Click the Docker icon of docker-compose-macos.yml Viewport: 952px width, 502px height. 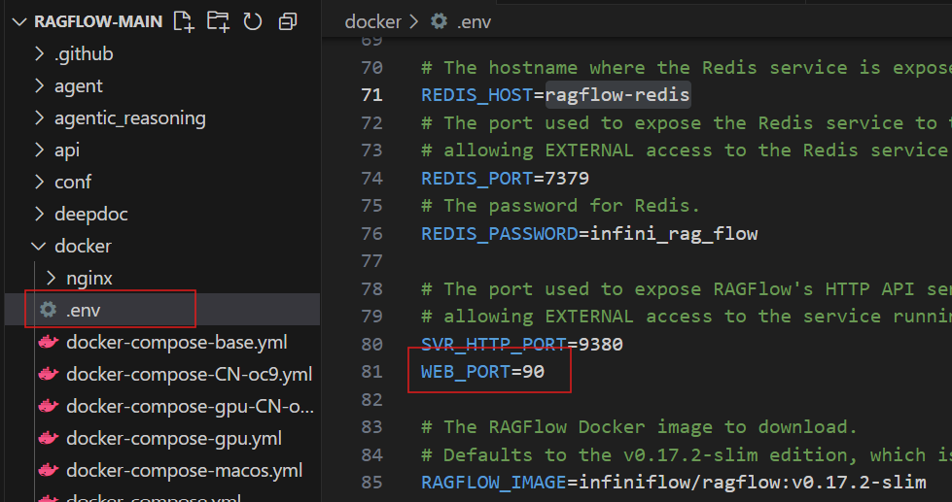point(49,471)
